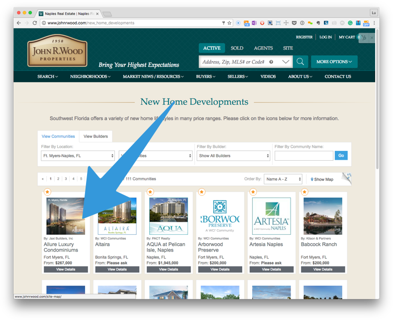Go to results page 3

pyautogui.click(x=66, y=179)
